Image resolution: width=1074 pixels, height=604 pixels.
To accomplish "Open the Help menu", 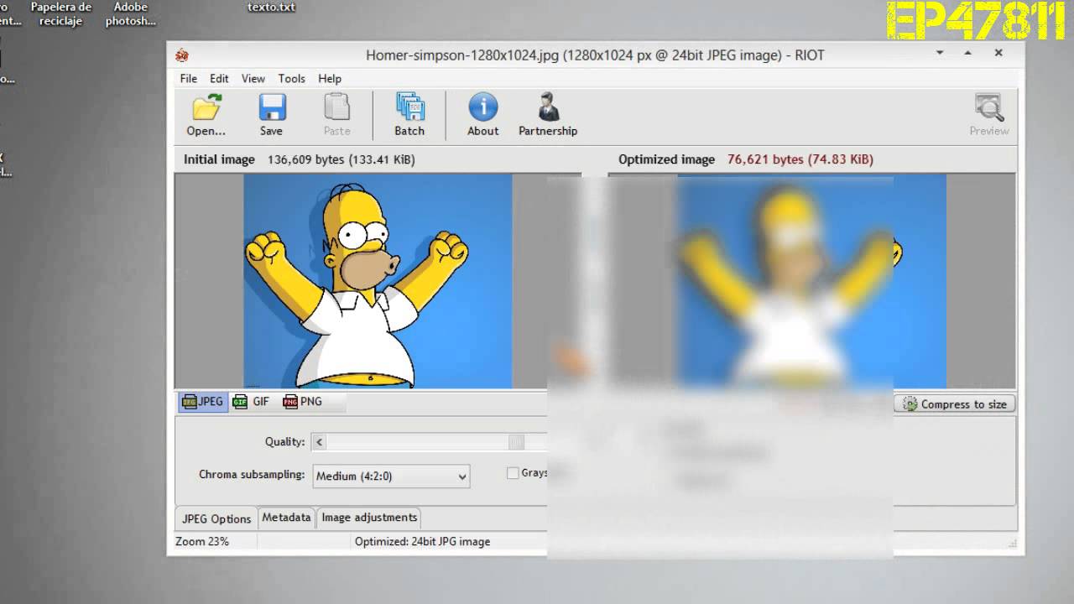I will (330, 78).
